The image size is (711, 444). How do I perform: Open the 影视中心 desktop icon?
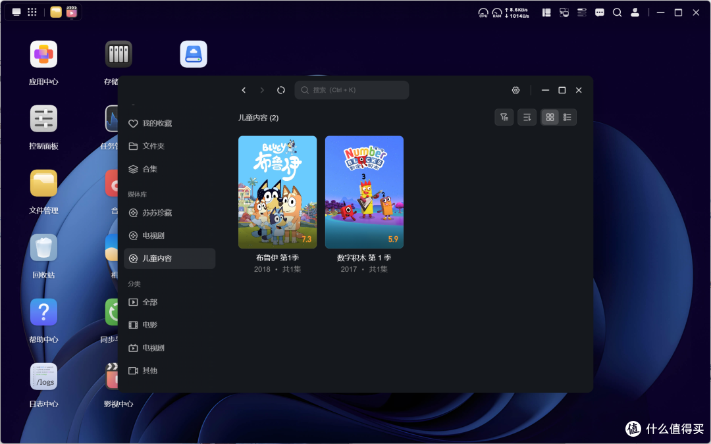[111, 376]
